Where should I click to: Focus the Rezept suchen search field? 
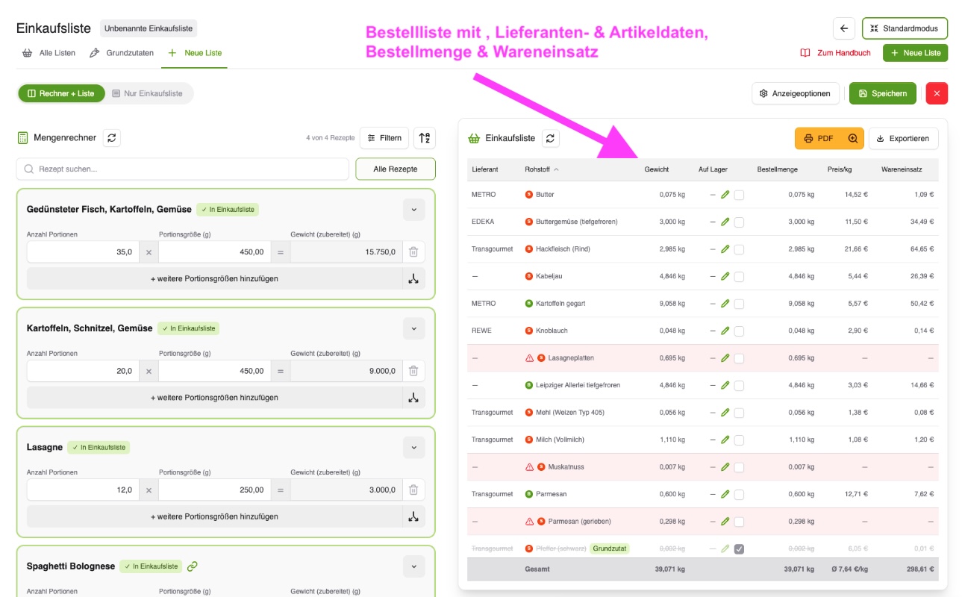[x=182, y=169]
